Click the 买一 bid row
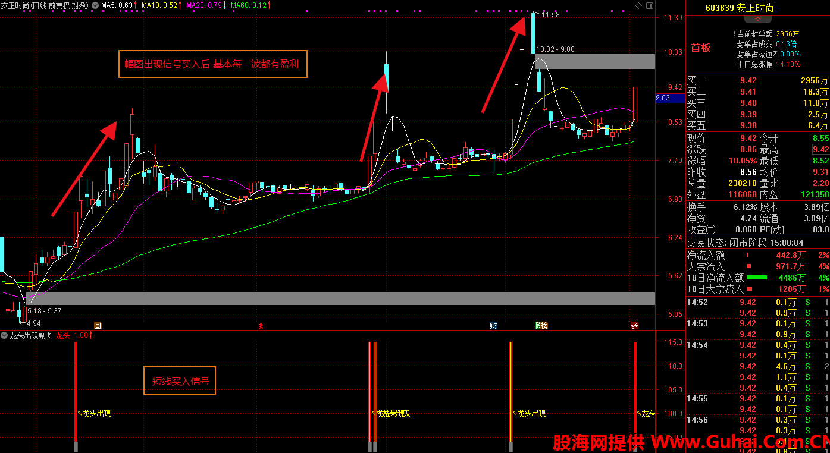The width and height of the screenshot is (830, 453). (x=757, y=80)
